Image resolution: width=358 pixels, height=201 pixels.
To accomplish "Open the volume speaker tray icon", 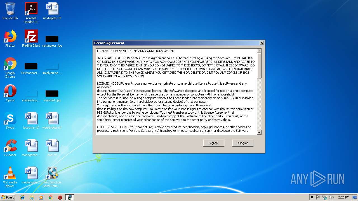I will pos(331,197).
